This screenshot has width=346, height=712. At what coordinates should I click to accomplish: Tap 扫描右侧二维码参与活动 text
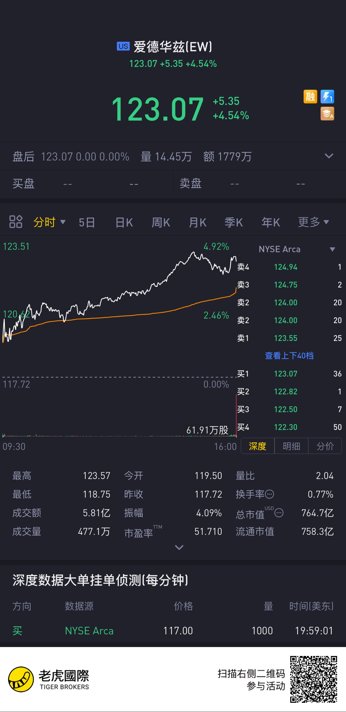click(x=252, y=680)
